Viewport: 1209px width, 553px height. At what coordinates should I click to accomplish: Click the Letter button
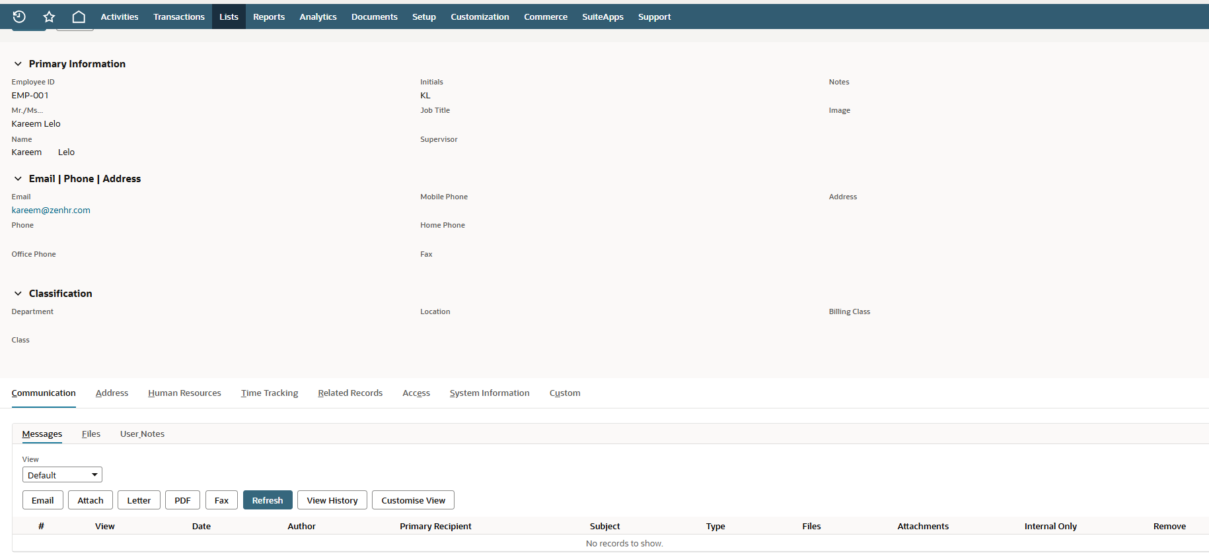coord(139,500)
